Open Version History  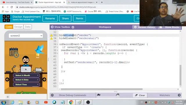coord(144,27)
